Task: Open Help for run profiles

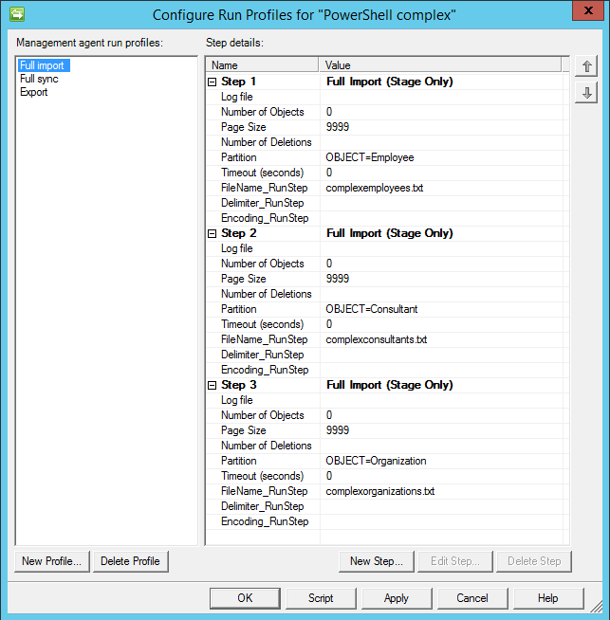Action: pyautogui.click(x=548, y=598)
